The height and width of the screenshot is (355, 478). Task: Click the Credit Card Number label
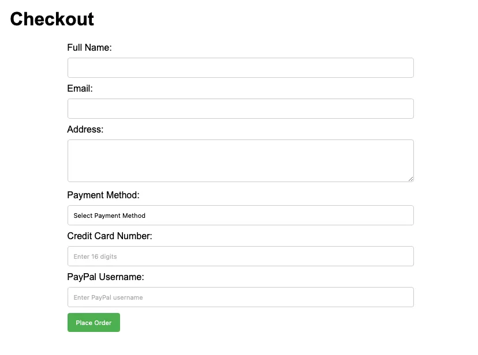(x=110, y=236)
